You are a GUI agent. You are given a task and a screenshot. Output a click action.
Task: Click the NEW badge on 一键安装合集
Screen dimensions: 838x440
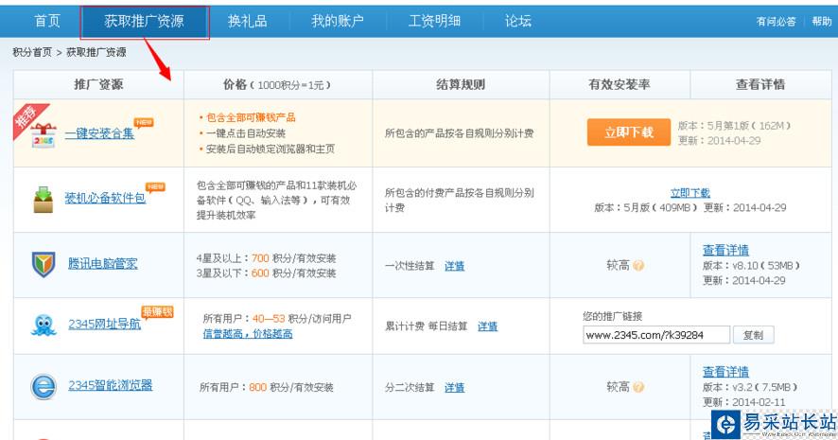point(144,122)
